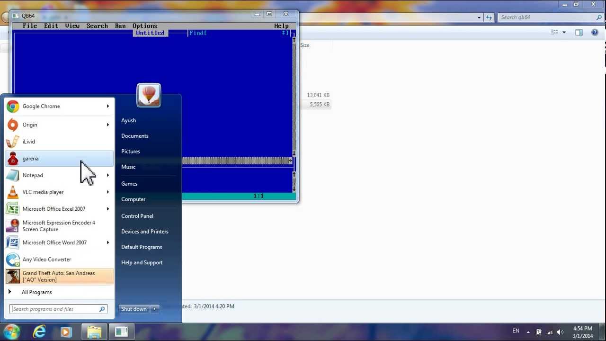Launch Microsoft Expression Encoder 4 Screen Capture

tap(59, 226)
